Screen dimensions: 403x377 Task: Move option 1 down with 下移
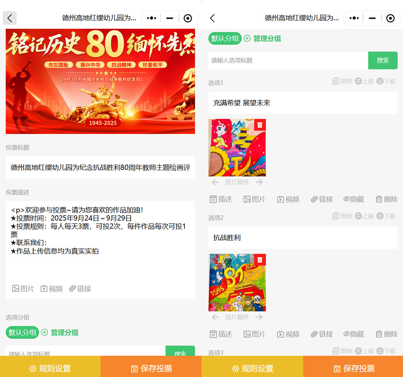tap(386, 81)
